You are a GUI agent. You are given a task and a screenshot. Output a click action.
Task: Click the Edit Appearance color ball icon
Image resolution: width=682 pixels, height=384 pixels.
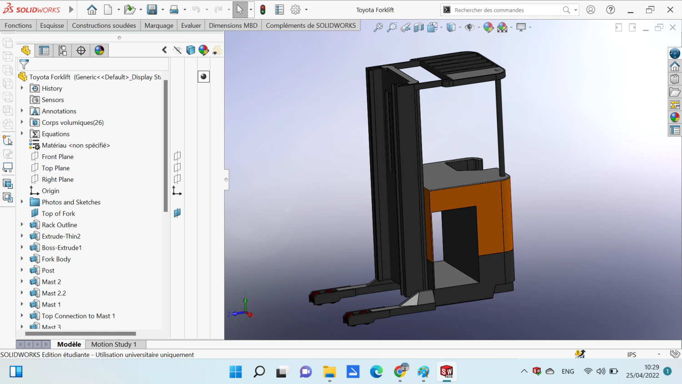[488, 27]
